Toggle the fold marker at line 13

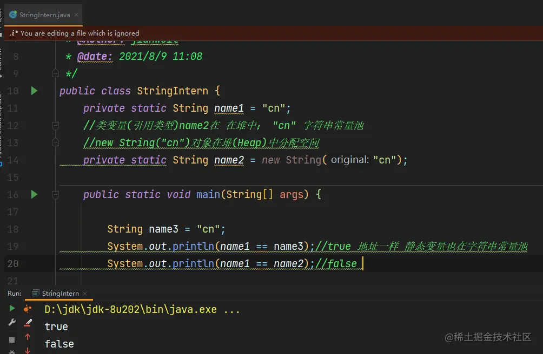[x=55, y=142]
